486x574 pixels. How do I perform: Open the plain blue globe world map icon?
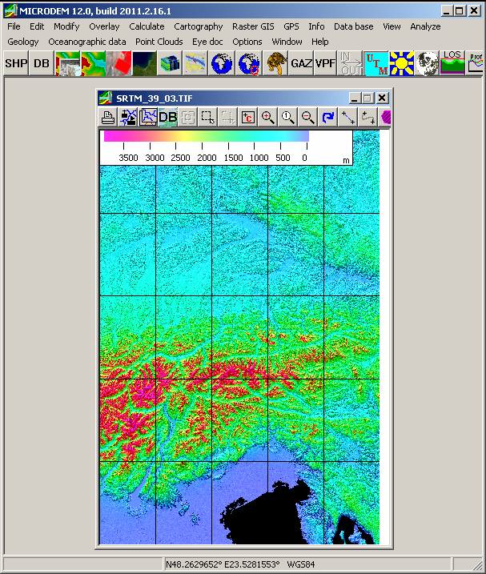pos(222,63)
